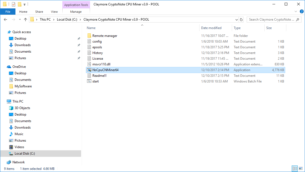Open pinned Documents under Quick access
This screenshot has height=172, width=305.
pyautogui.click(x=23, y=52)
